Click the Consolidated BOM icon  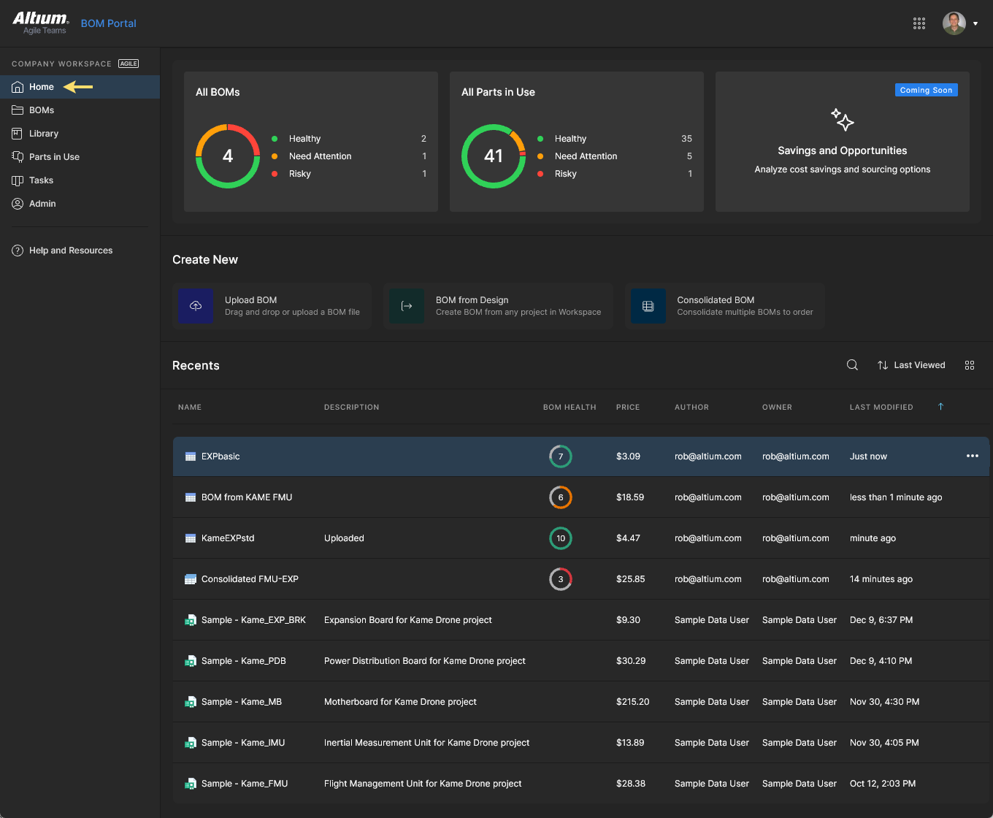click(x=648, y=306)
